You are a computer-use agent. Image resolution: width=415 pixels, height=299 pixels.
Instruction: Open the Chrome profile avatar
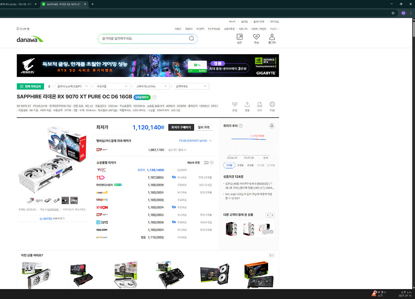coord(403,13)
